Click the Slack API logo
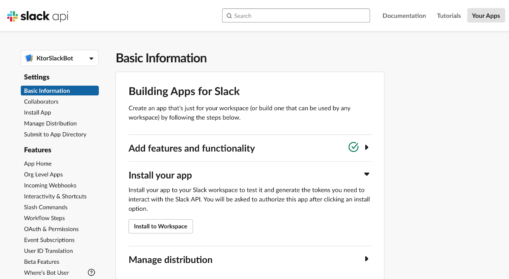509x279 pixels. point(38,16)
